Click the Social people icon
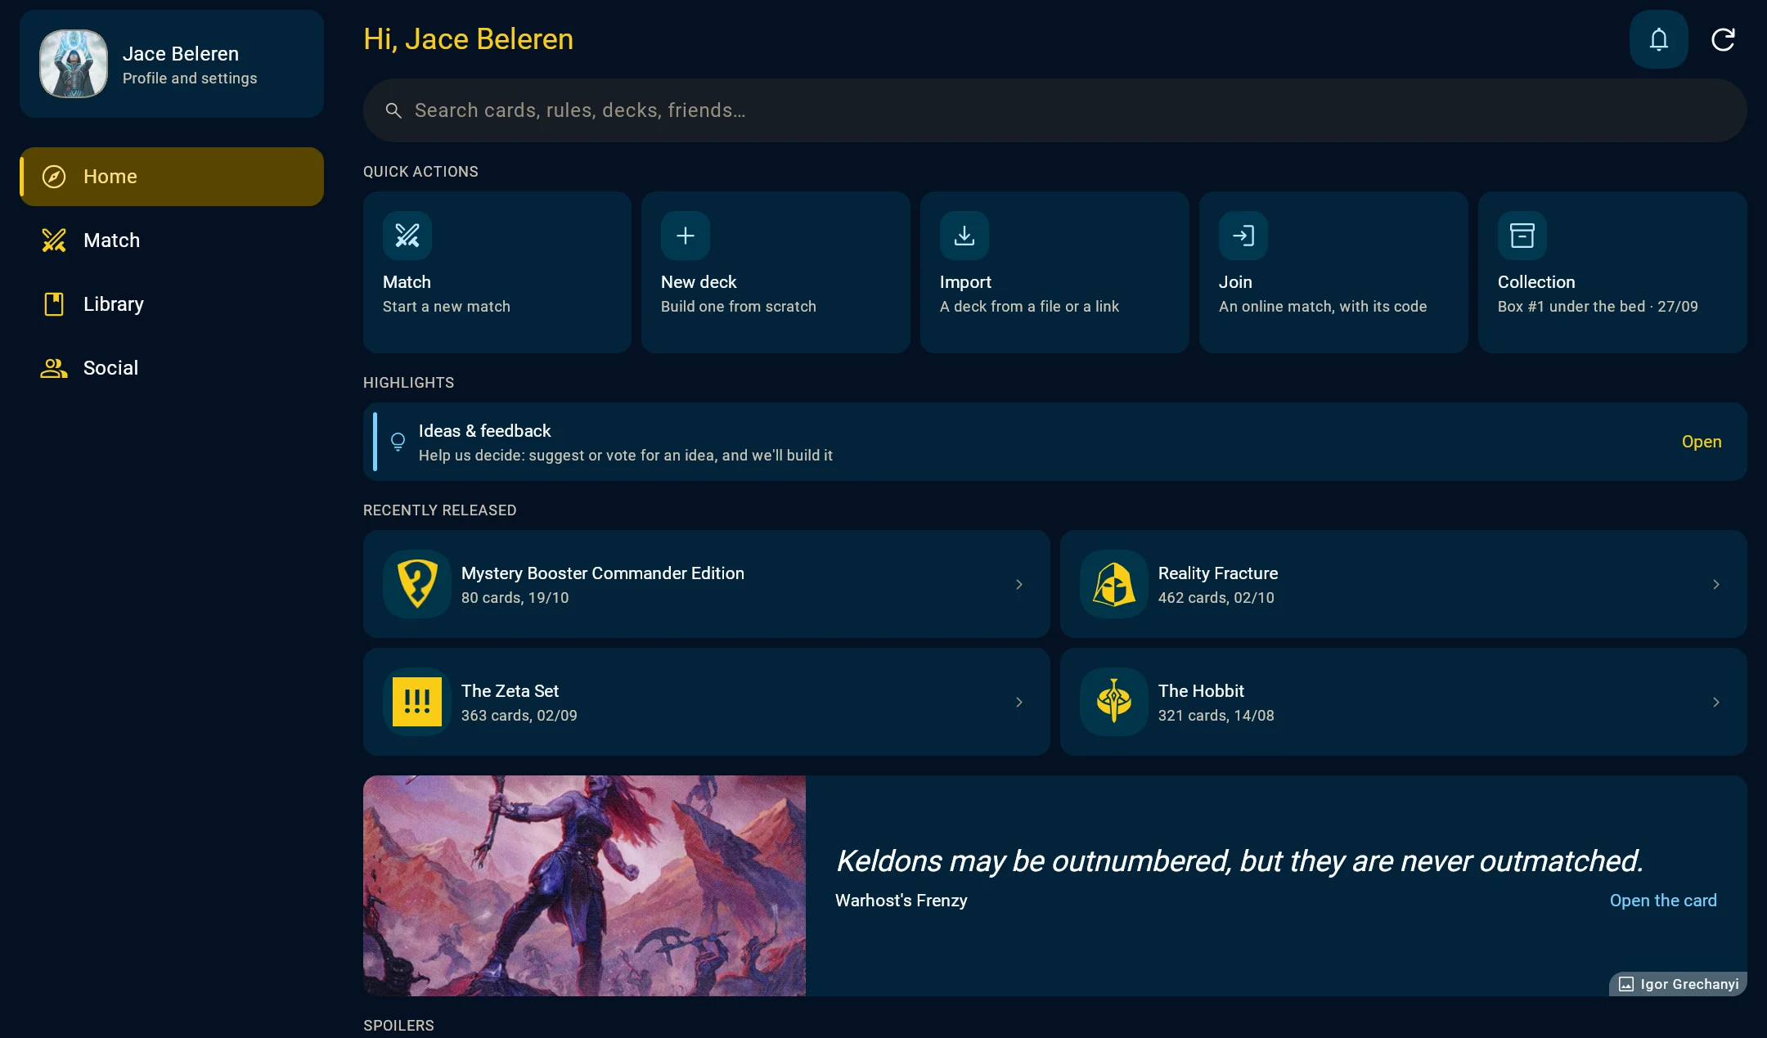Image resolution: width=1767 pixels, height=1038 pixels. pos(54,368)
